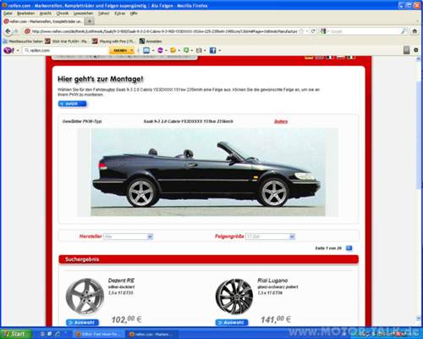
Task: Open Stick War FLASH bookmark
Action: pyautogui.click(x=67, y=42)
